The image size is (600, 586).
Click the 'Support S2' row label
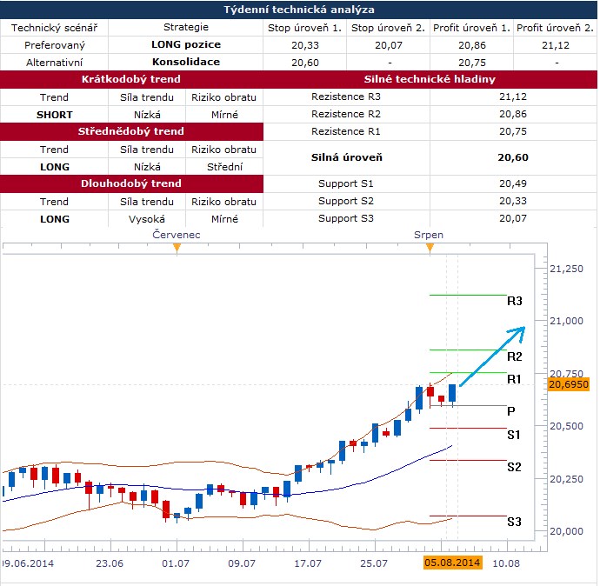pyautogui.click(x=346, y=201)
